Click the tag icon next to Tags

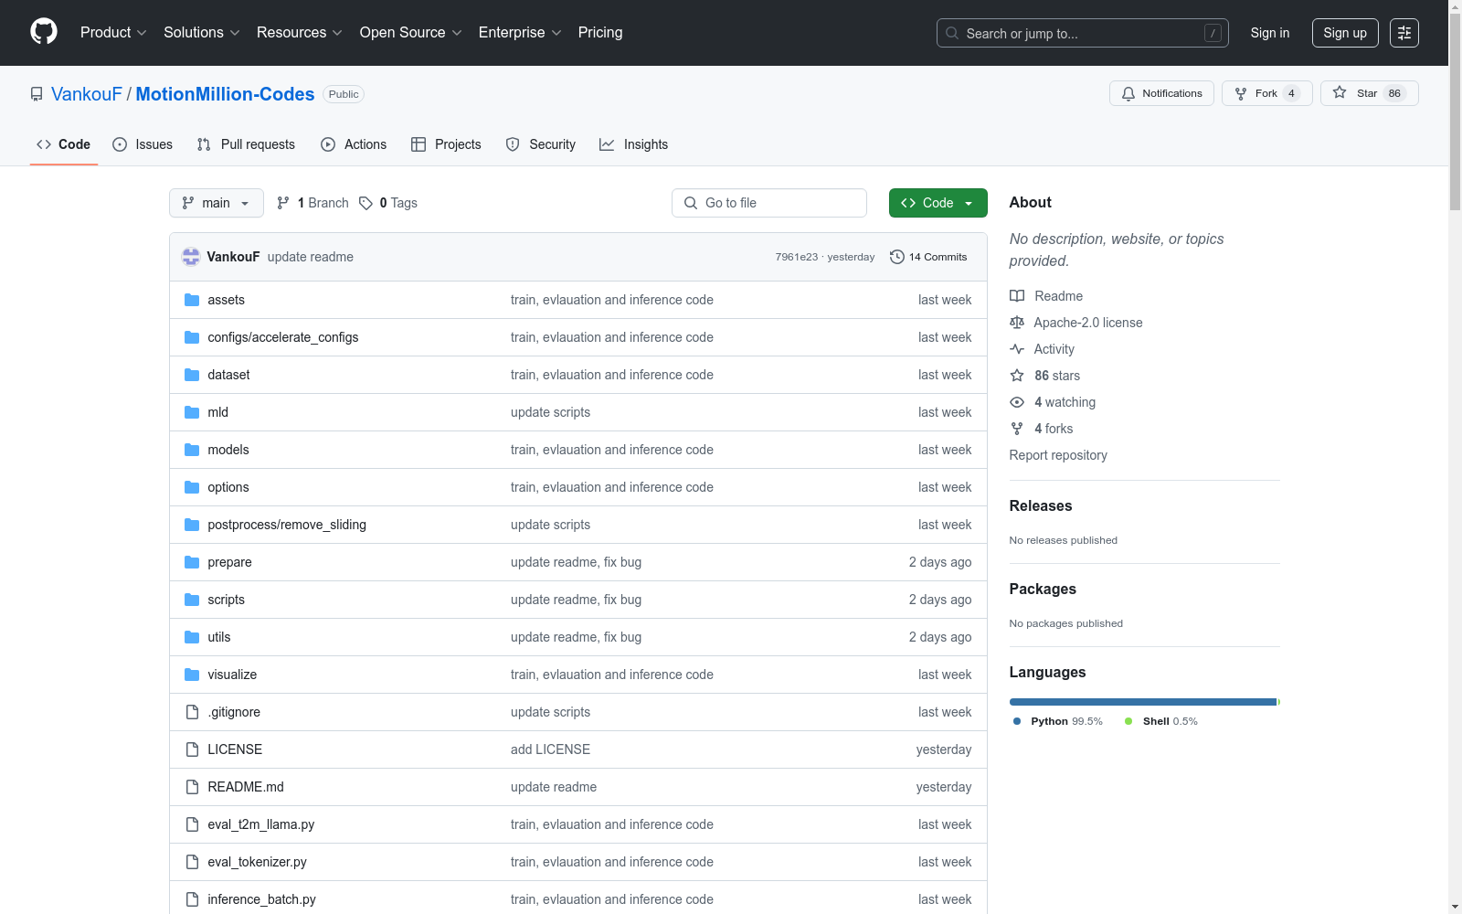[x=365, y=203]
